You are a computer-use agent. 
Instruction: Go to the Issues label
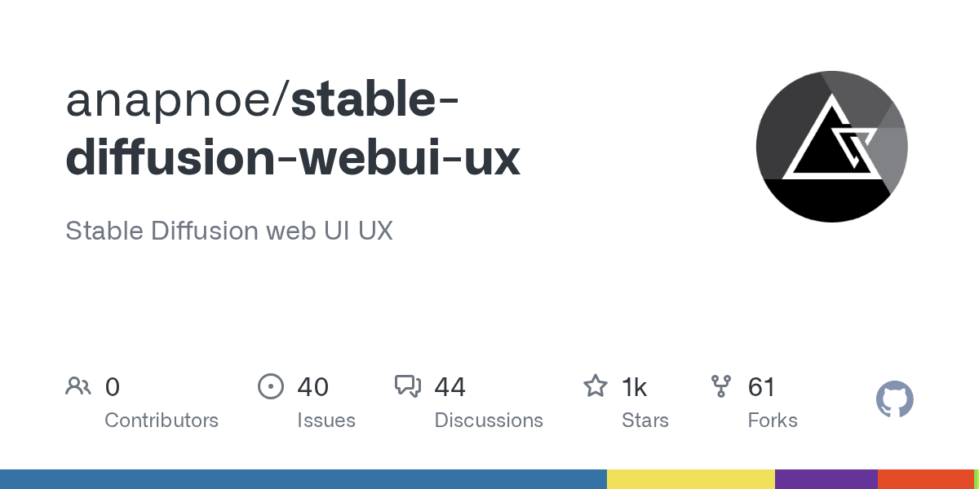(326, 421)
